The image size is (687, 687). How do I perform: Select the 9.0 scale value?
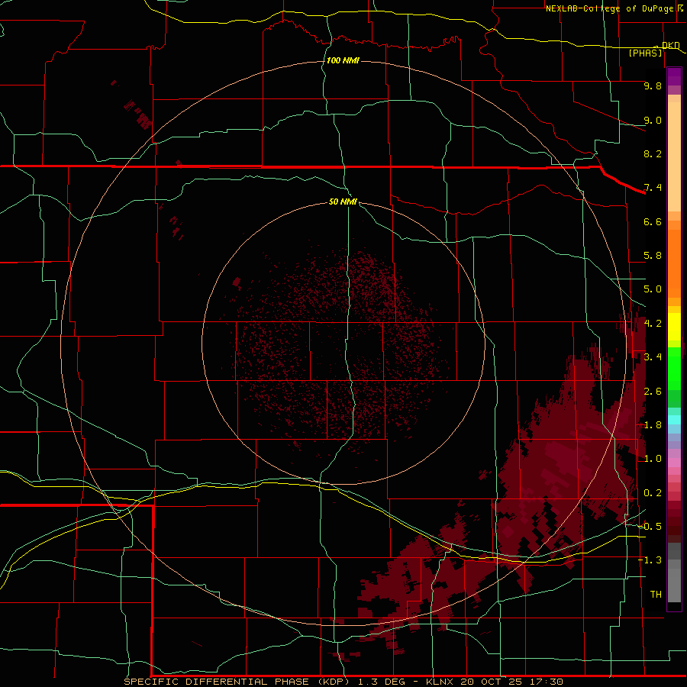point(653,120)
